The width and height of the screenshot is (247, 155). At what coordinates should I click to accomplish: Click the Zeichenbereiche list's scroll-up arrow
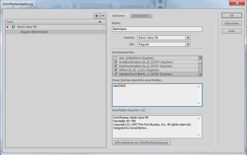coord(200,58)
